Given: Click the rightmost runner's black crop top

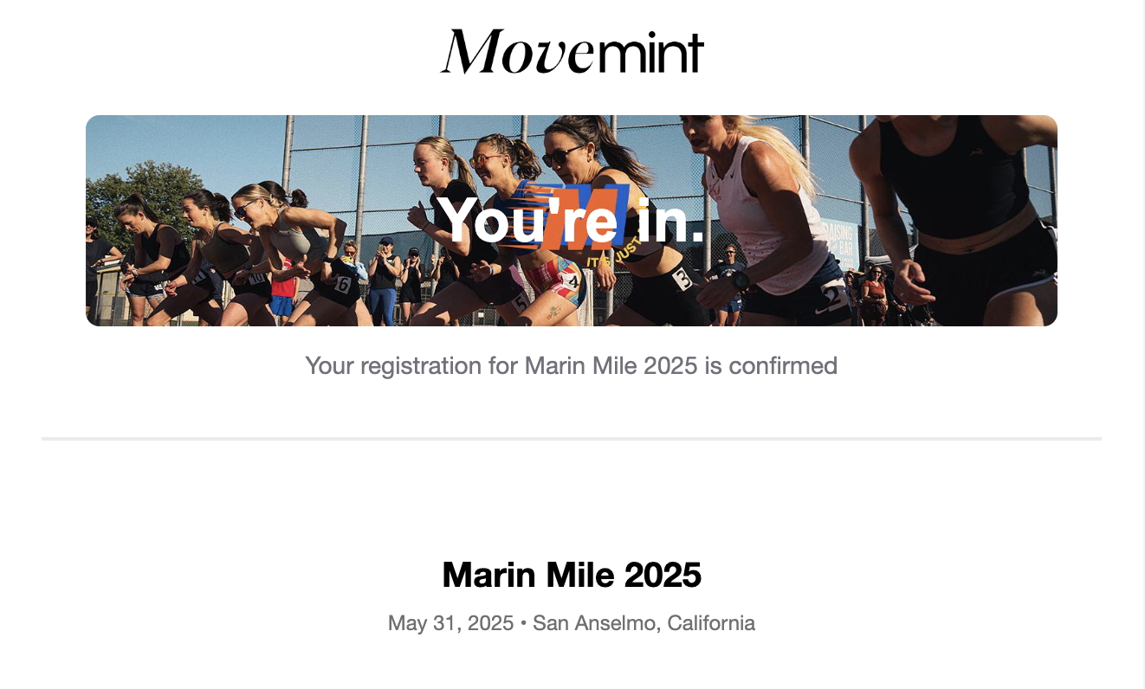Looking at the screenshot, I should (953, 182).
